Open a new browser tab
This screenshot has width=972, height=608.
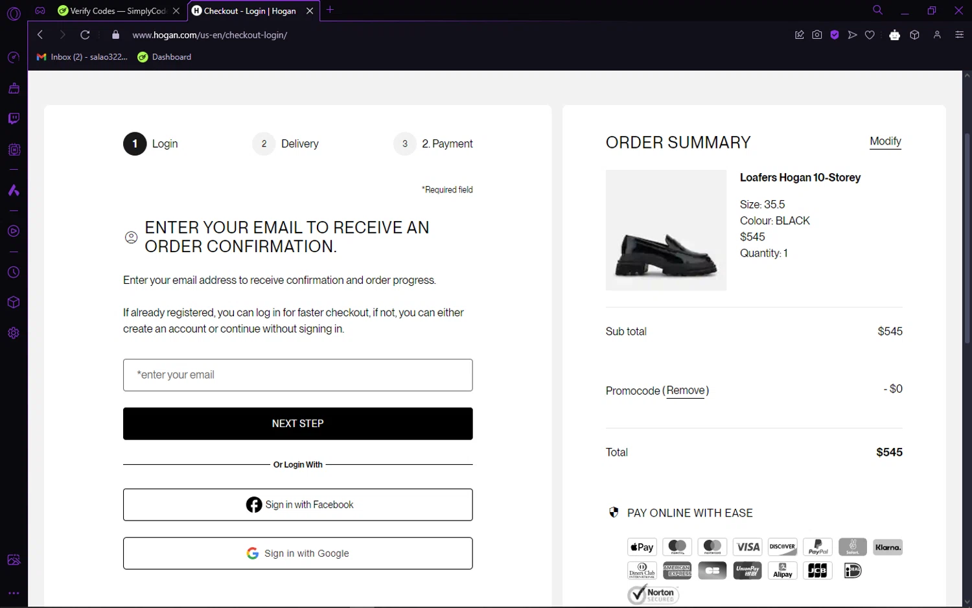[x=330, y=10]
